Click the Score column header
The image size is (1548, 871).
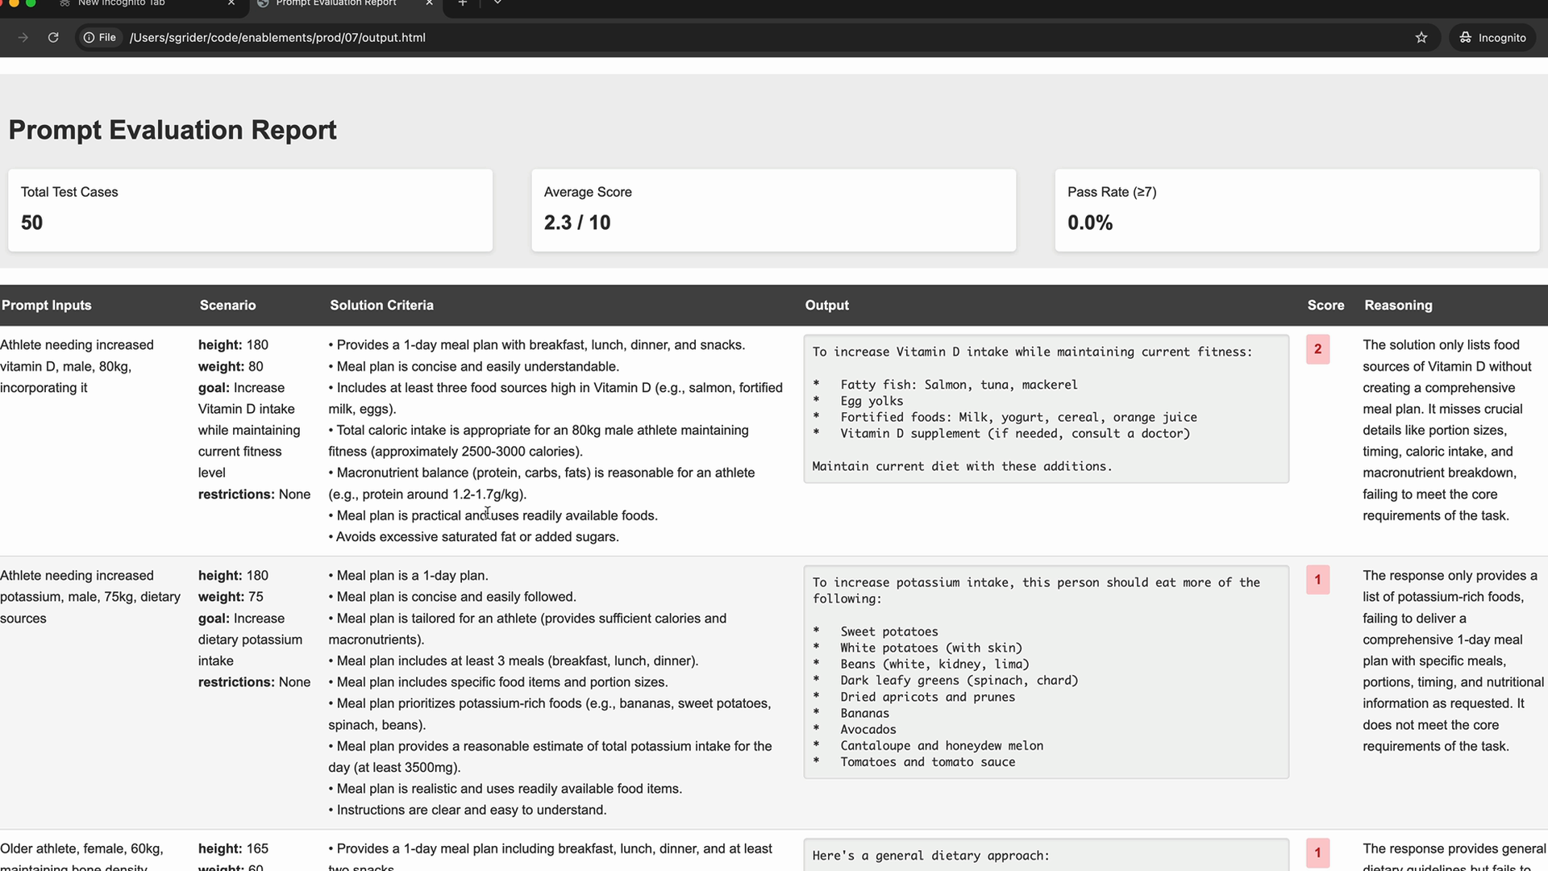tap(1325, 306)
